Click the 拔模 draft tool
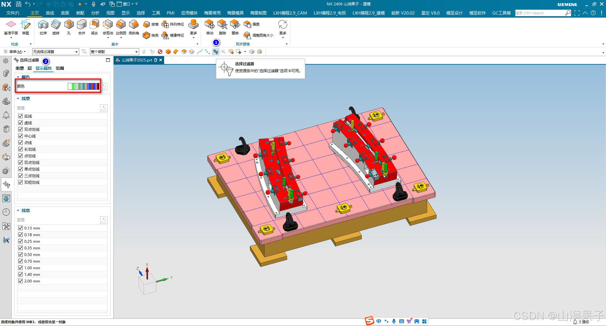The height and width of the screenshot is (326, 606). 151,24
